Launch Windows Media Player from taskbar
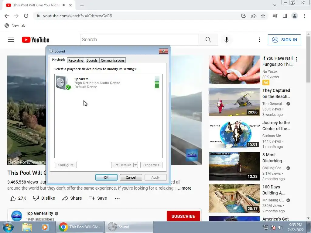This screenshot has width=311, height=233. click(45, 227)
